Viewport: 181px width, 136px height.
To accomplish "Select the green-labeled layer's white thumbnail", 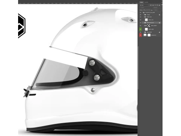I will (x=146, y=29).
